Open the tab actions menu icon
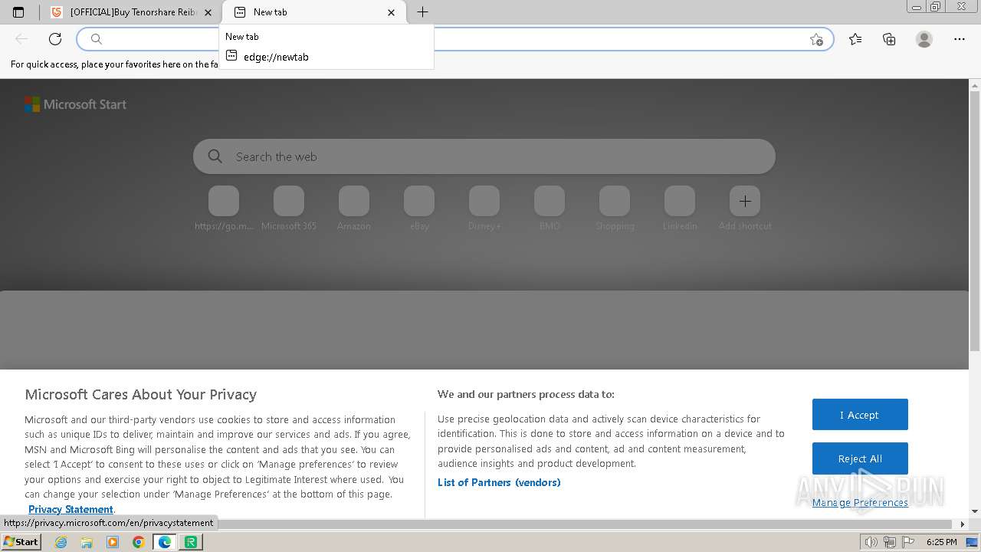 pos(18,12)
